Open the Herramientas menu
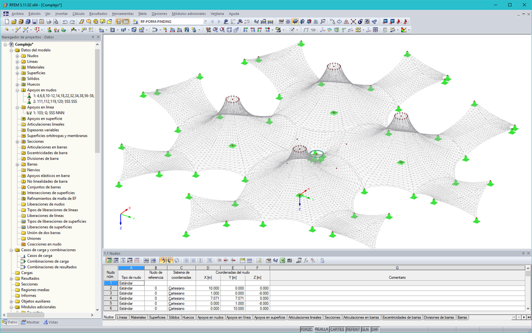 pyautogui.click(x=123, y=14)
